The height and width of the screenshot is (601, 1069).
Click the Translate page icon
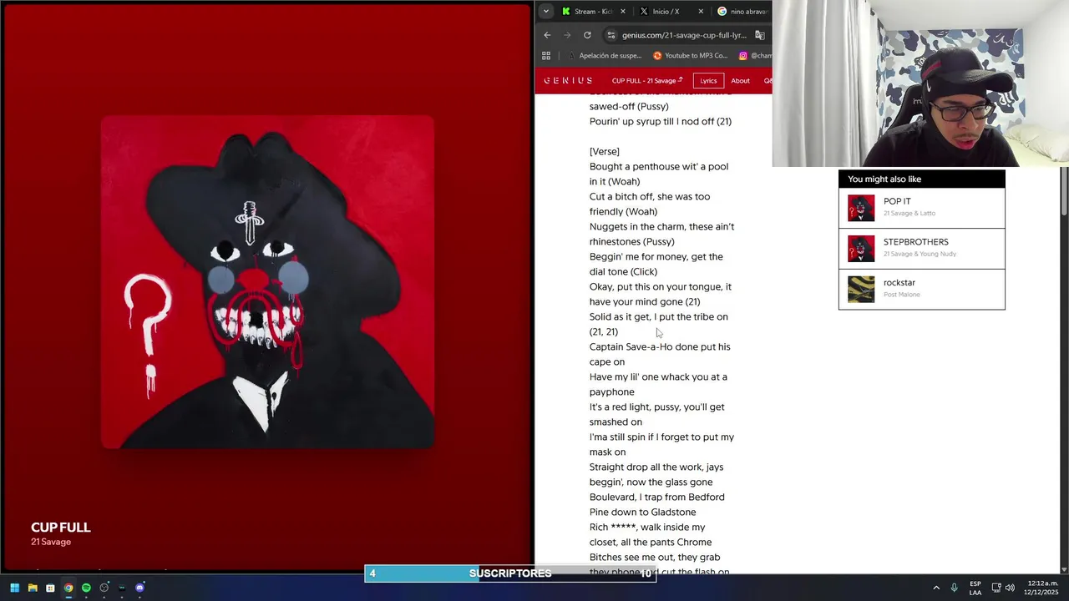[760, 35]
